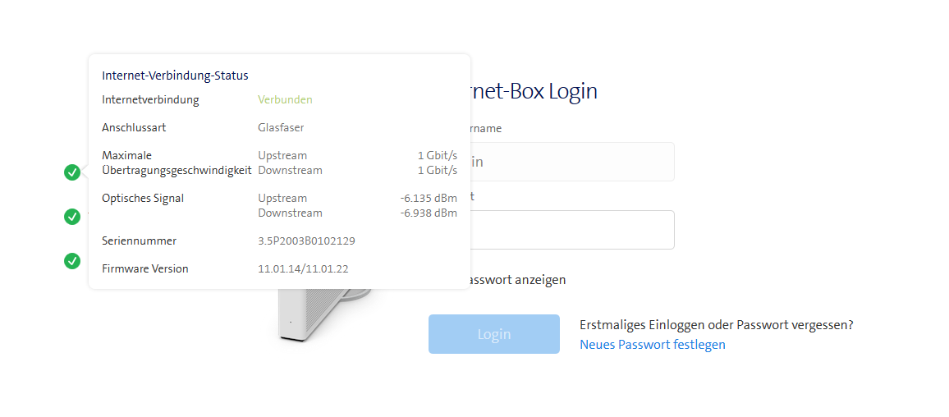Click the middle green checkmark status icon
The image size is (949, 417).
click(x=72, y=216)
